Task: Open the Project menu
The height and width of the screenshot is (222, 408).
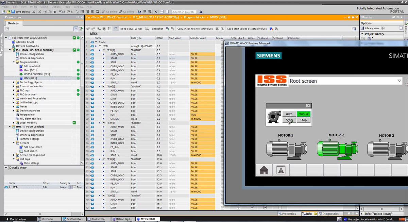Action: 5,7
